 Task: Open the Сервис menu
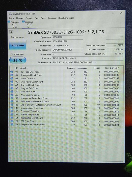[29, 18]
